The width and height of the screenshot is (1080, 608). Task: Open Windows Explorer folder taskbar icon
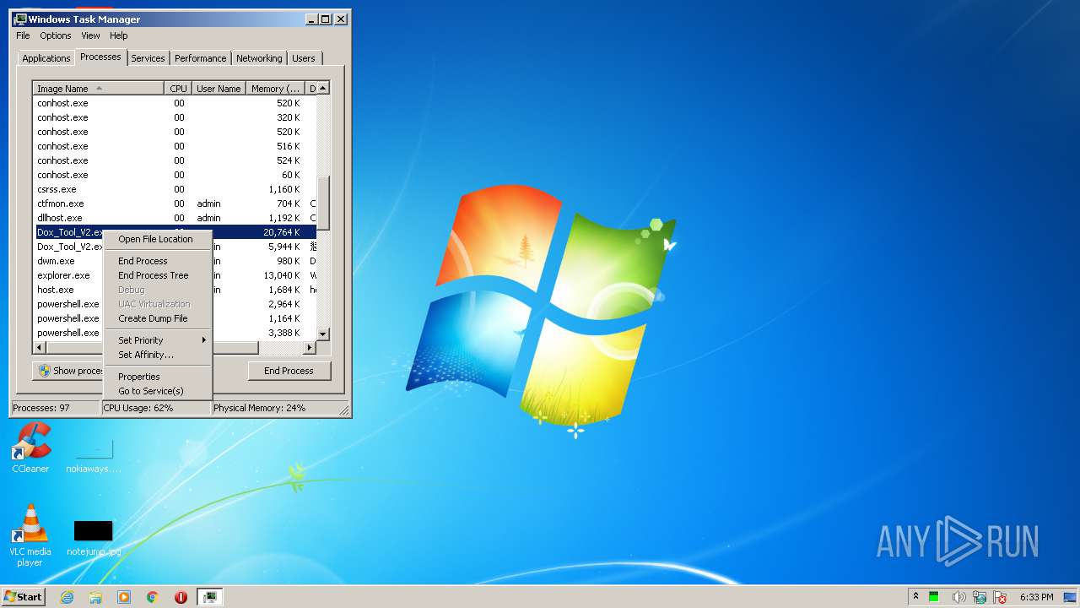pyautogui.click(x=95, y=597)
